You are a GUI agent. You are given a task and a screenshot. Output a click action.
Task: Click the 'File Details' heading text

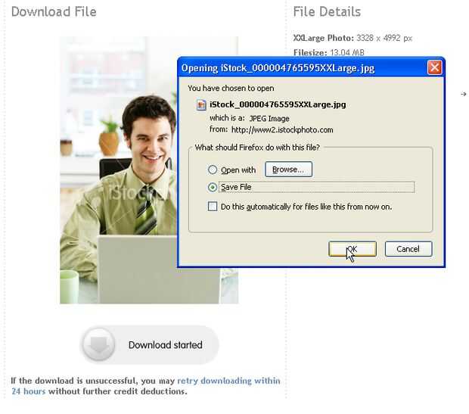[327, 11]
